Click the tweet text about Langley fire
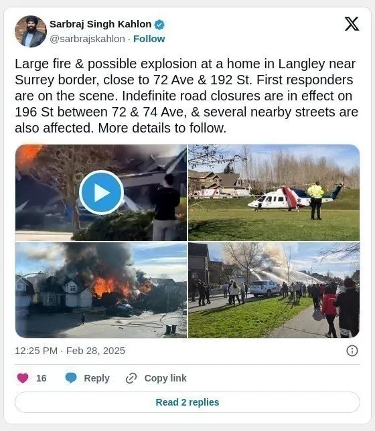 click(187, 96)
